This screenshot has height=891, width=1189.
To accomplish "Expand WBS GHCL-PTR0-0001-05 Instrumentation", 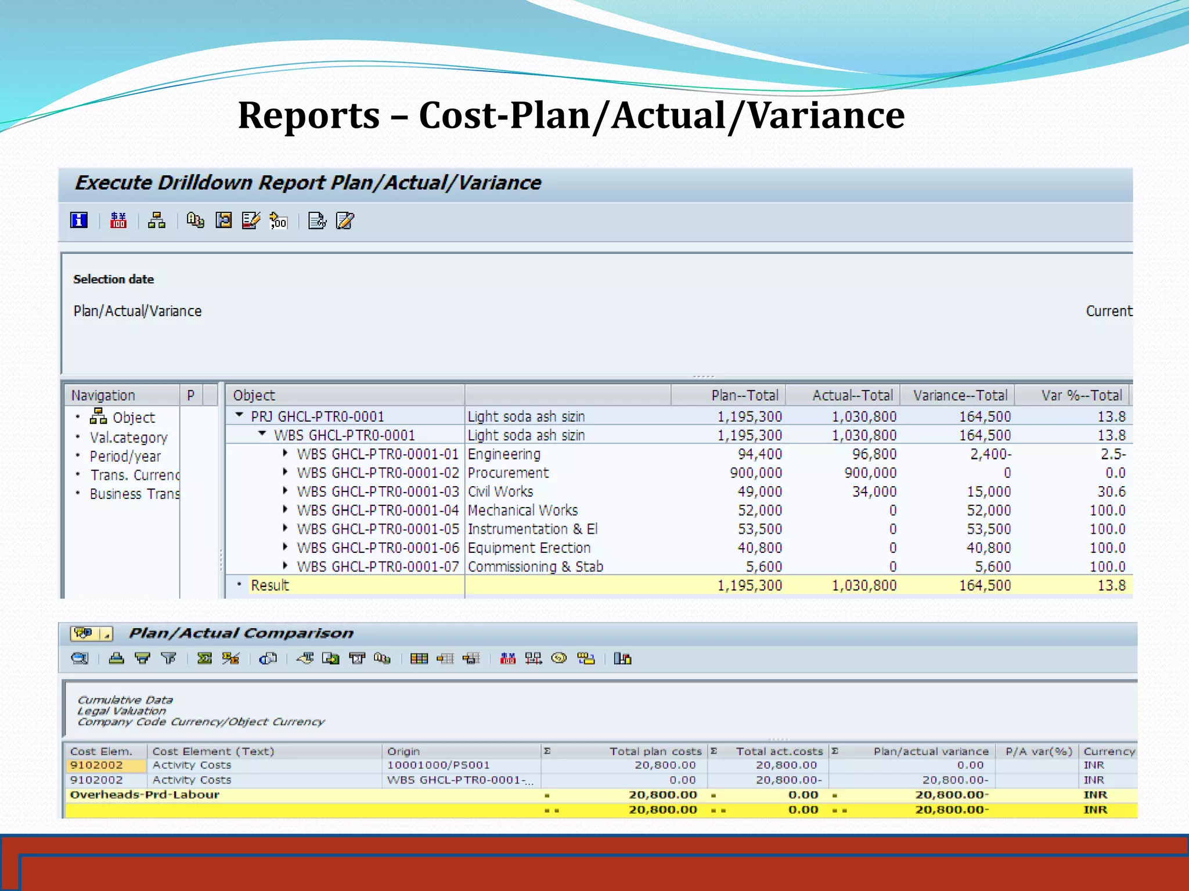I will click(285, 528).
